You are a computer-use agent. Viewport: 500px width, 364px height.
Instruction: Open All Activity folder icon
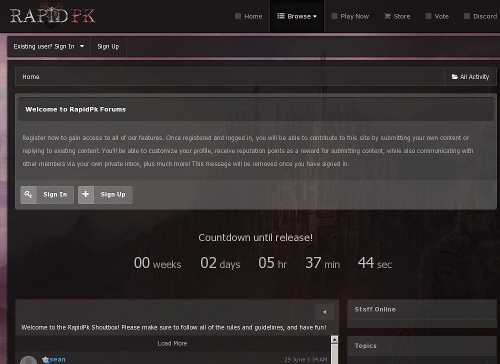click(455, 77)
